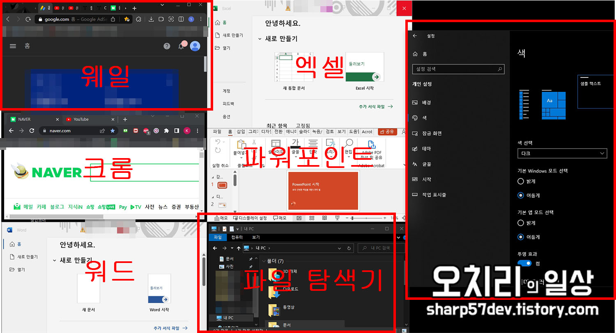This screenshot has height=333, width=616.
Task: Click the 새 통합 문서 template in Excel
Action: [x=294, y=71]
